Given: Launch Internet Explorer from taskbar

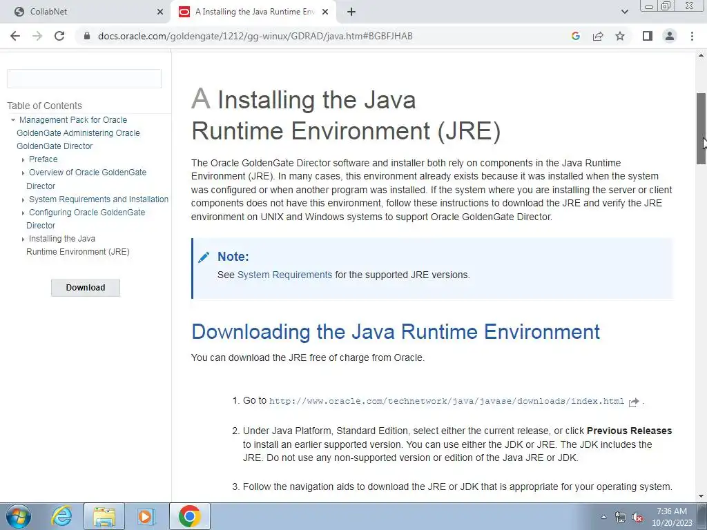Looking at the screenshot, I should tap(61, 516).
